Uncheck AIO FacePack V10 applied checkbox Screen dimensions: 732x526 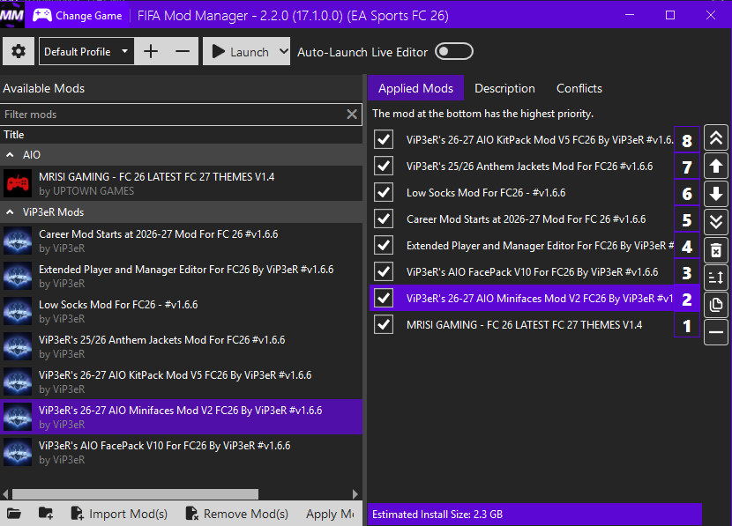coord(384,271)
